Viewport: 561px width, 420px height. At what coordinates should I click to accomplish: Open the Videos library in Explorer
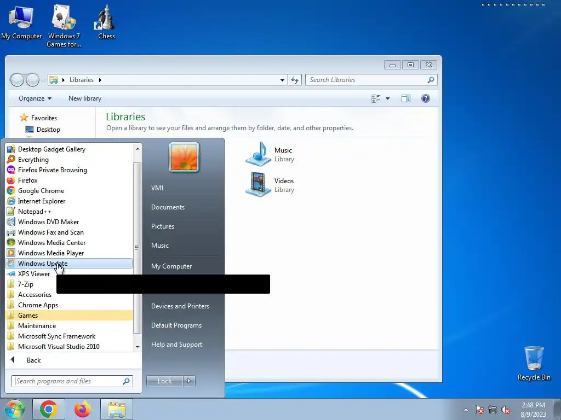click(270, 185)
